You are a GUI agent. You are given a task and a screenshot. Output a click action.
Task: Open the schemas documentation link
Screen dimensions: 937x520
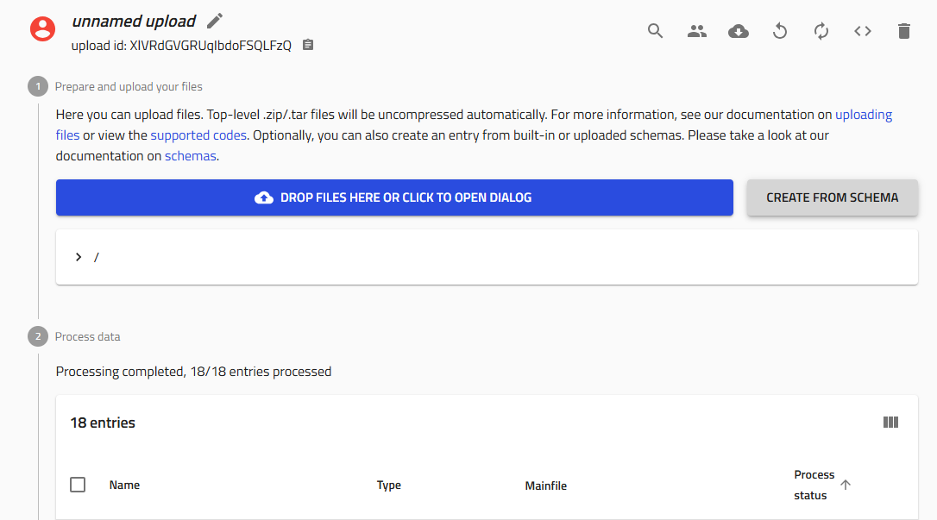point(190,155)
